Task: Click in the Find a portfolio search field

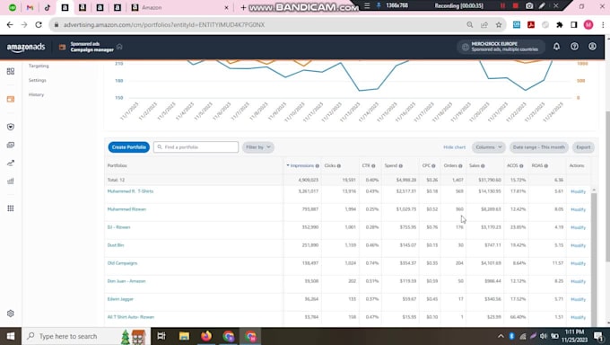Action: [196, 147]
